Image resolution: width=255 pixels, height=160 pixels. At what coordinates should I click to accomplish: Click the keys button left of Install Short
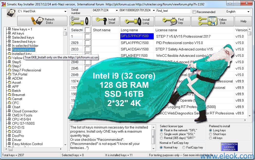[x=80, y=21]
